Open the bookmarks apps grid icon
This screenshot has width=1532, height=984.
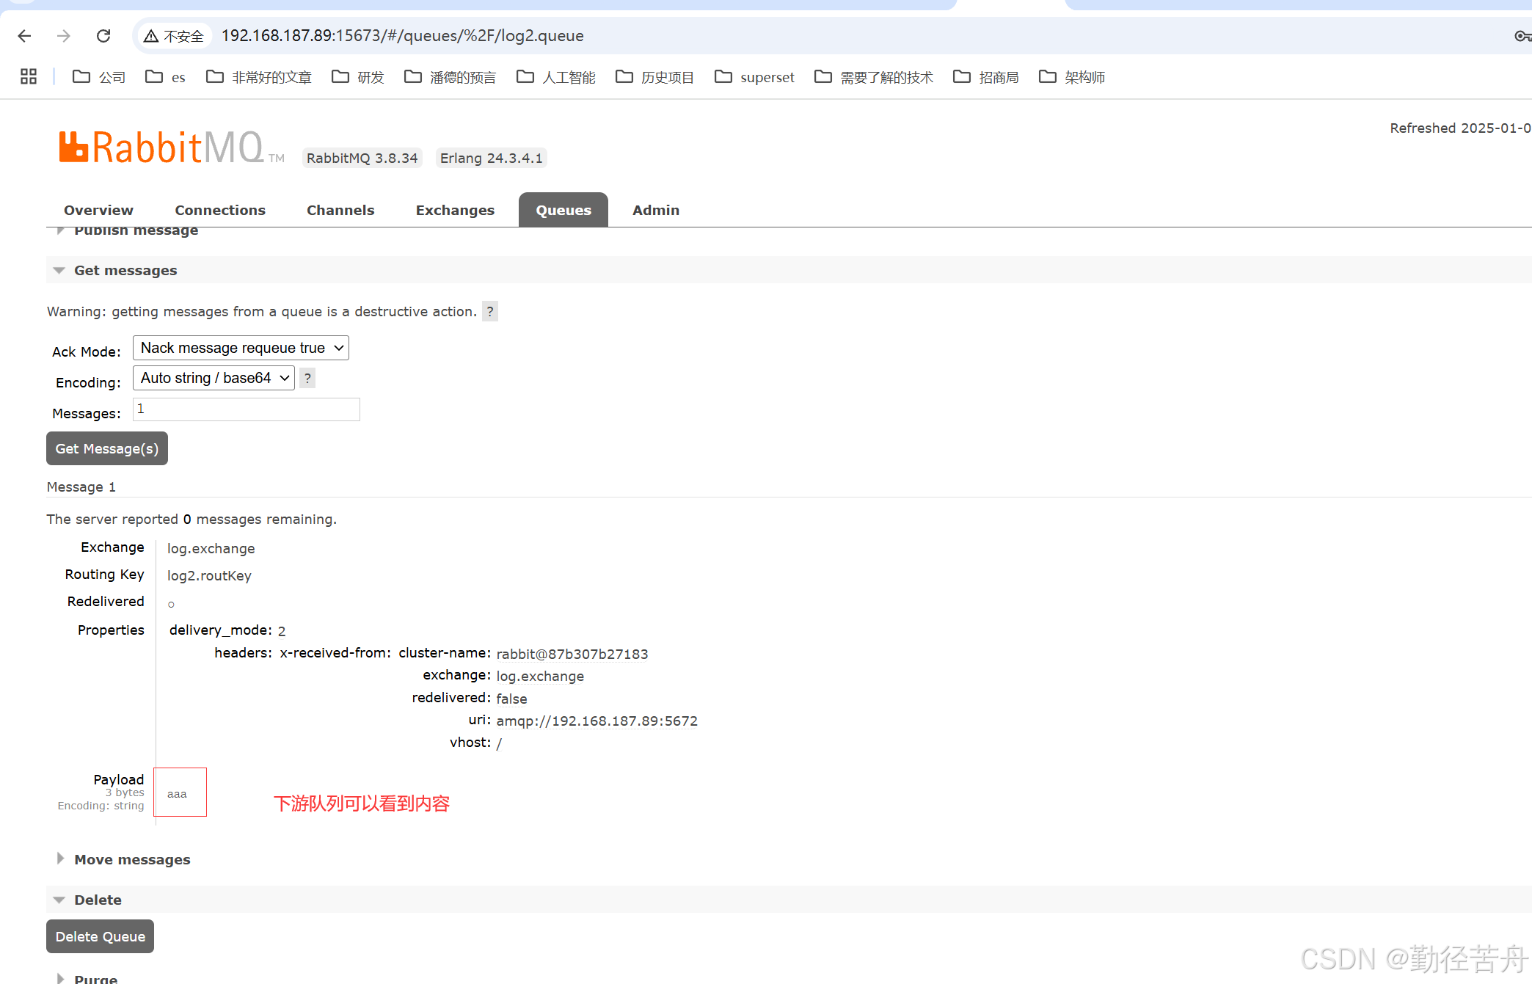pyautogui.click(x=28, y=76)
